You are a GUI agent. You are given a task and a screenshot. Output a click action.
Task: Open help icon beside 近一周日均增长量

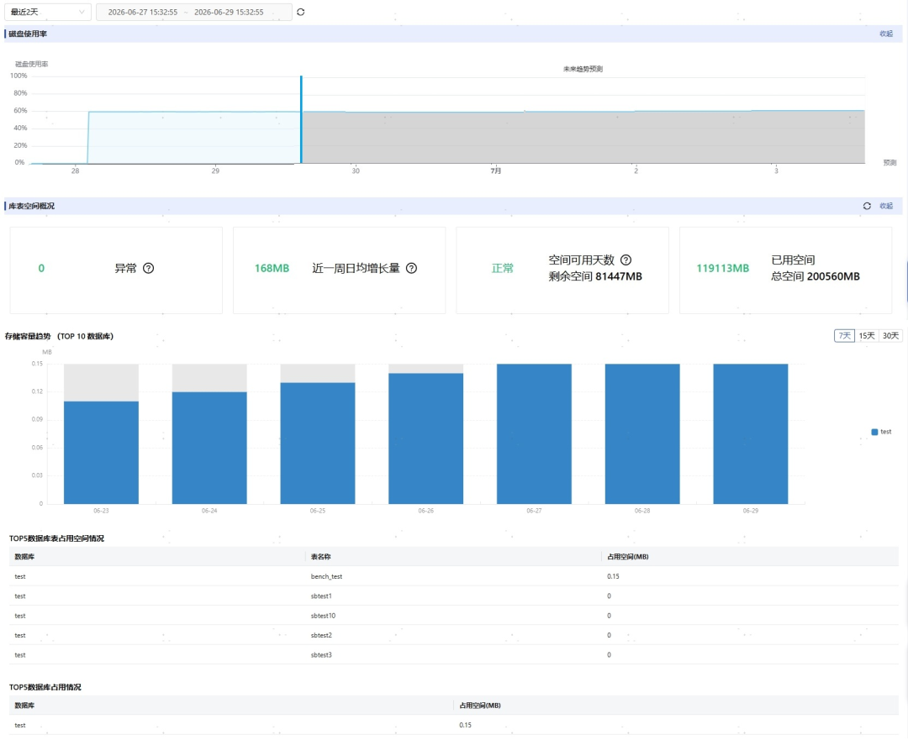pyautogui.click(x=411, y=268)
